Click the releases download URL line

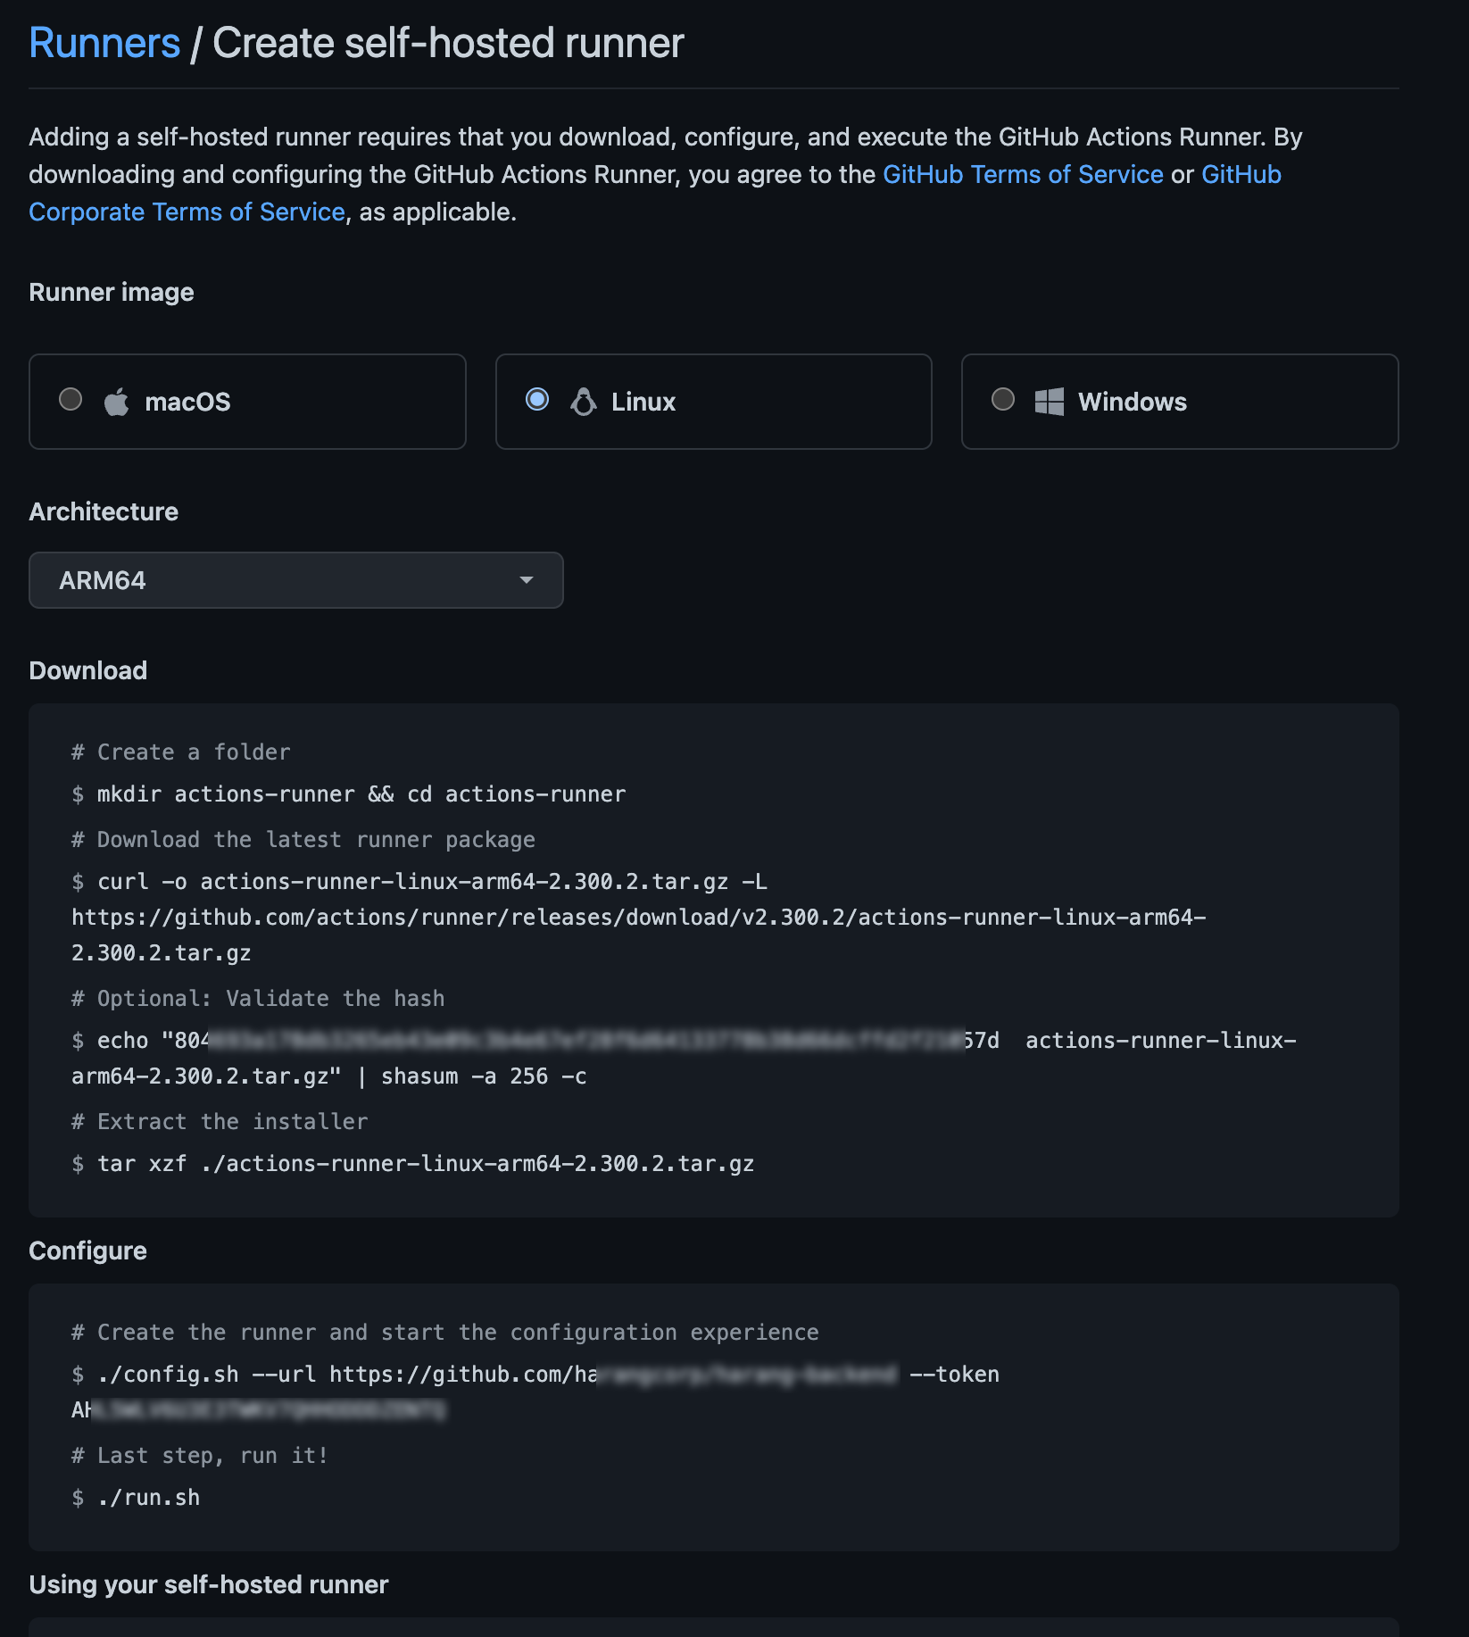pos(639,918)
